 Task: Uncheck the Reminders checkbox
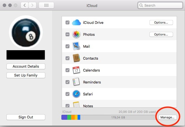pos(67,82)
